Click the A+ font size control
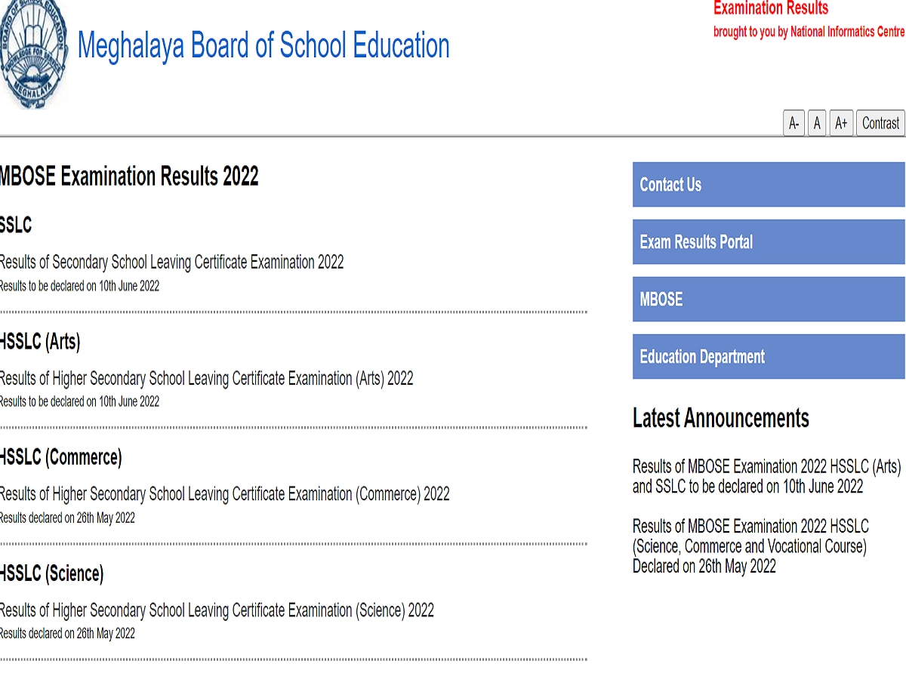 [841, 123]
